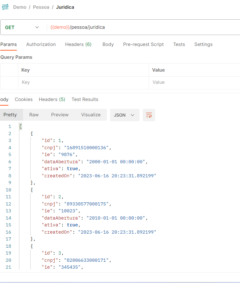View the response Cookies tab
This screenshot has width=240, height=283.
[23, 99]
